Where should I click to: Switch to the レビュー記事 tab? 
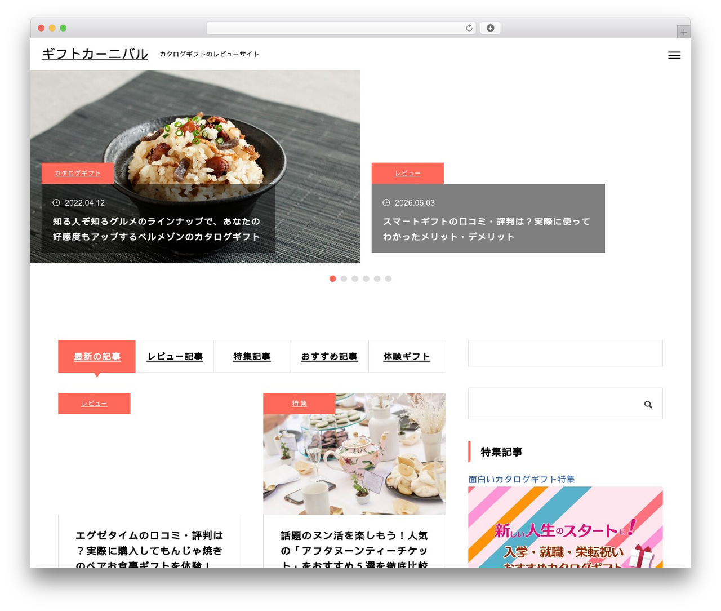(x=175, y=356)
